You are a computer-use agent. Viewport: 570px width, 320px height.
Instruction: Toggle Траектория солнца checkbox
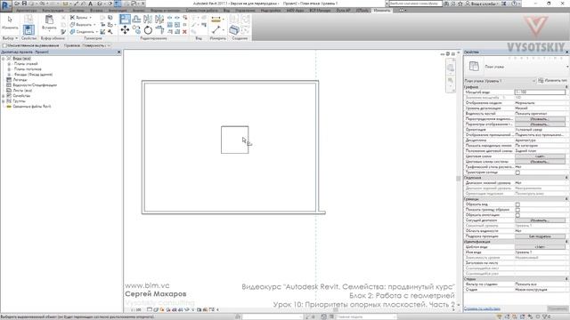point(517,172)
